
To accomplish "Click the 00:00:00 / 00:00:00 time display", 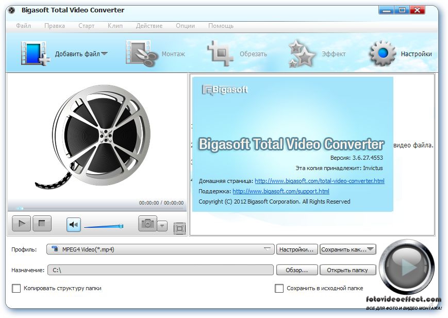I will pos(161,203).
